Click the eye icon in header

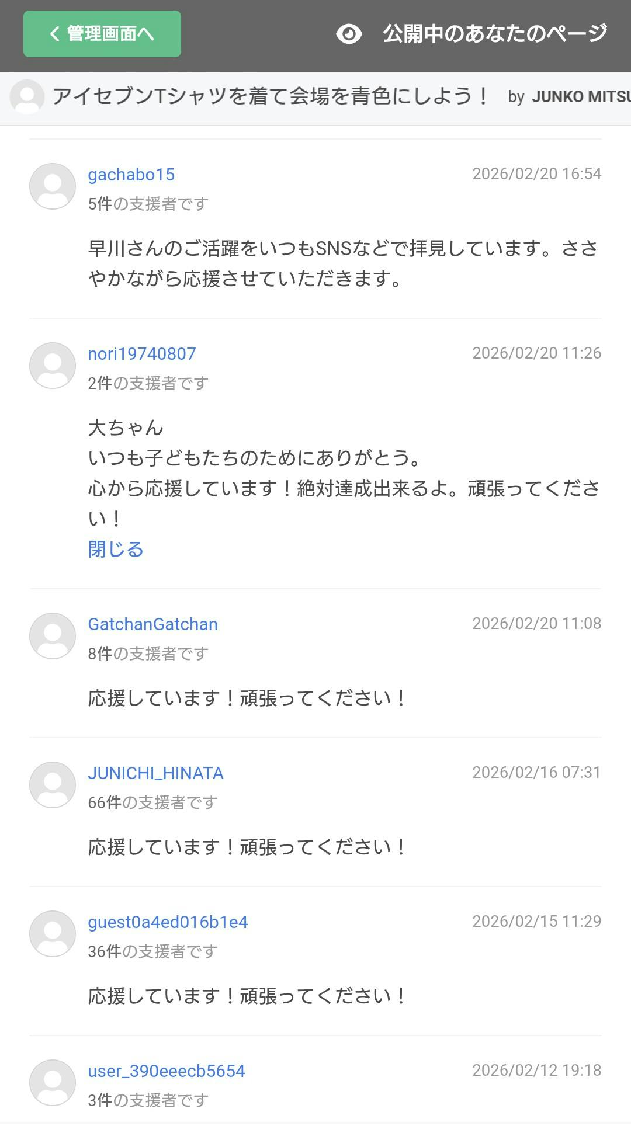coord(349,34)
